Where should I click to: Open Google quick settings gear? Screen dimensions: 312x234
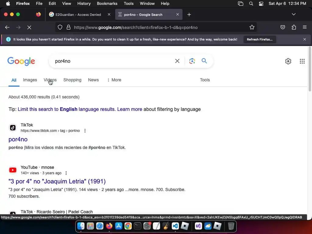(288, 61)
